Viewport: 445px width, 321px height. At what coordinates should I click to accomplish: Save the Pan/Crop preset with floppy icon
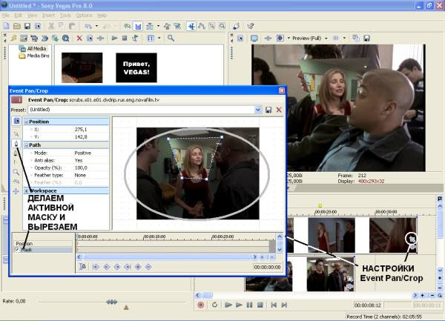(268, 110)
